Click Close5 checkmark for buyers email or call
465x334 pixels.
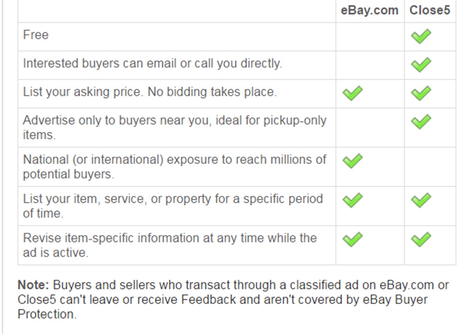[421, 65]
